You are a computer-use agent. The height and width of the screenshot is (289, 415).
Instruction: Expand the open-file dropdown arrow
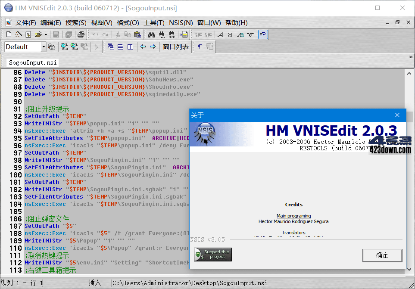45,34
